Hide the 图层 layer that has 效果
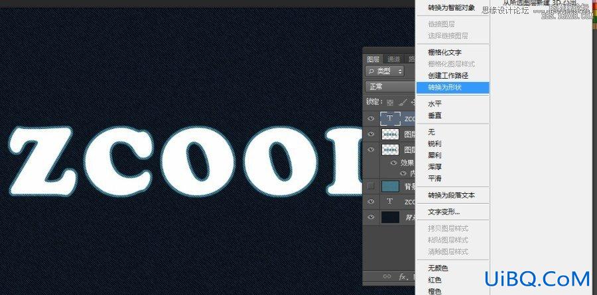This screenshot has width=597, height=295. (371, 149)
